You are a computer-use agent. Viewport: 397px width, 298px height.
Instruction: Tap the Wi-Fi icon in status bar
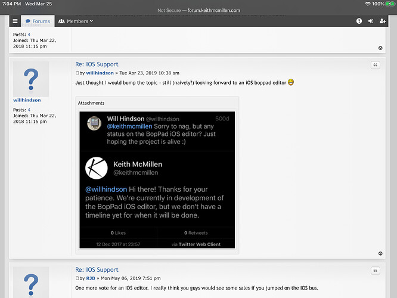(368, 4)
